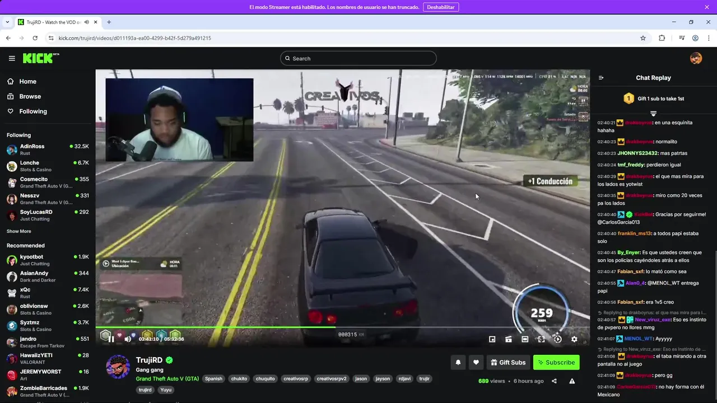Follow TrujiRD with heart button
Image resolution: width=717 pixels, height=403 pixels.
point(476,362)
